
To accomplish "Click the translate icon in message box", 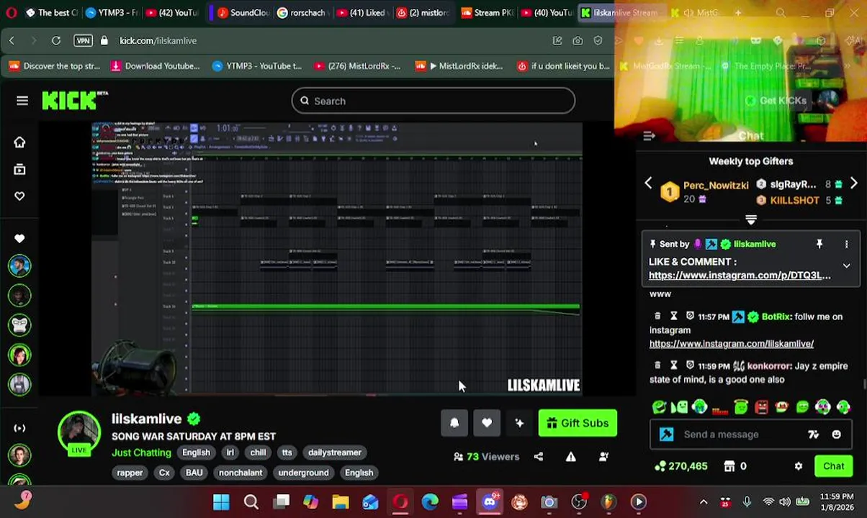I will (x=813, y=435).
